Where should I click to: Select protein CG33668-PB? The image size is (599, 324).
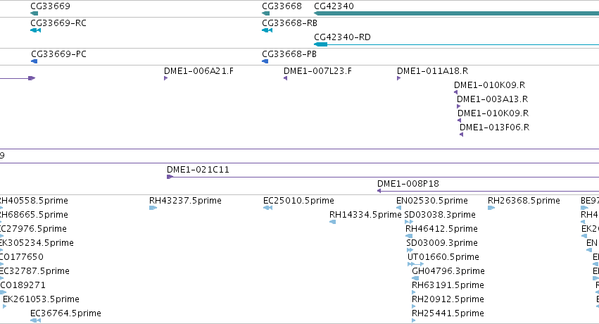(289, 54)
